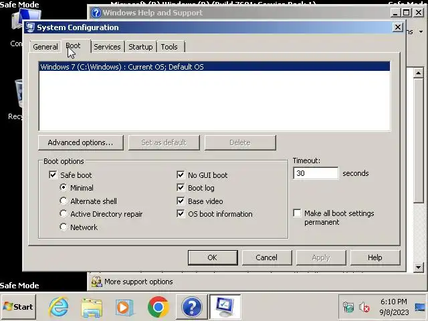Image resolution: width=428 pixels, height=321 pixels.
Task: Select System Configuration taskbar button
Action: click(x=225, y=307)
